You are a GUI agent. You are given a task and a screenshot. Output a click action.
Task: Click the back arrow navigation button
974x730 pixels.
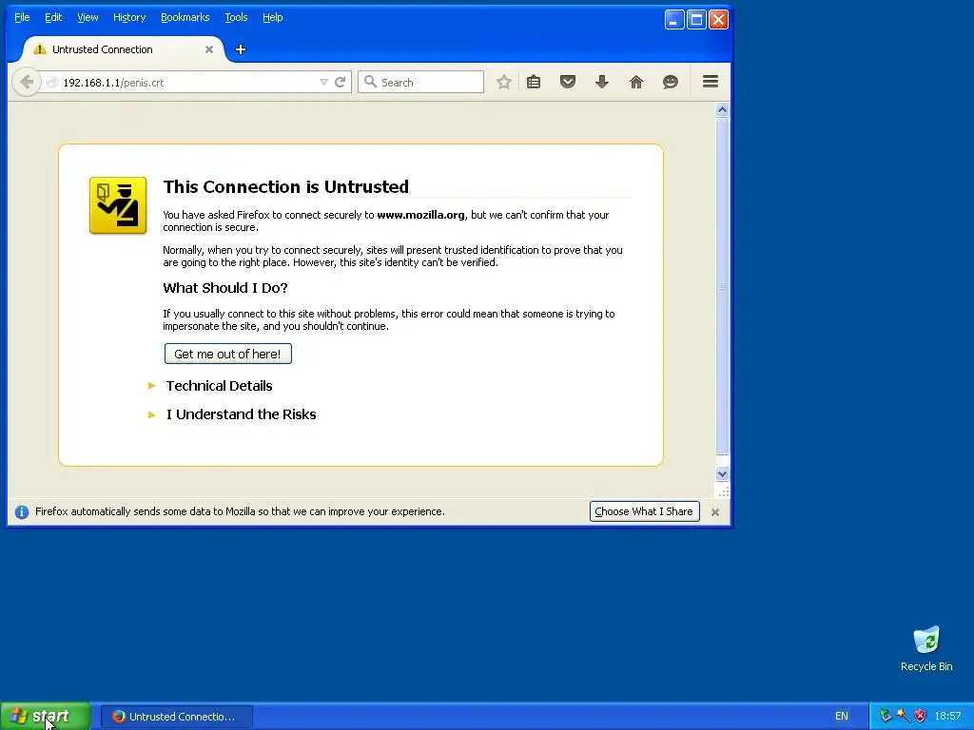tap(26, 82)
